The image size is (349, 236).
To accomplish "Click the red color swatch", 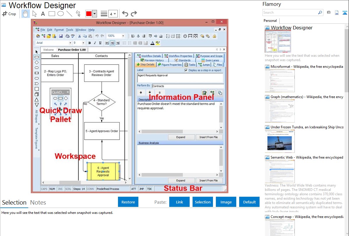I will pos(89,14).
